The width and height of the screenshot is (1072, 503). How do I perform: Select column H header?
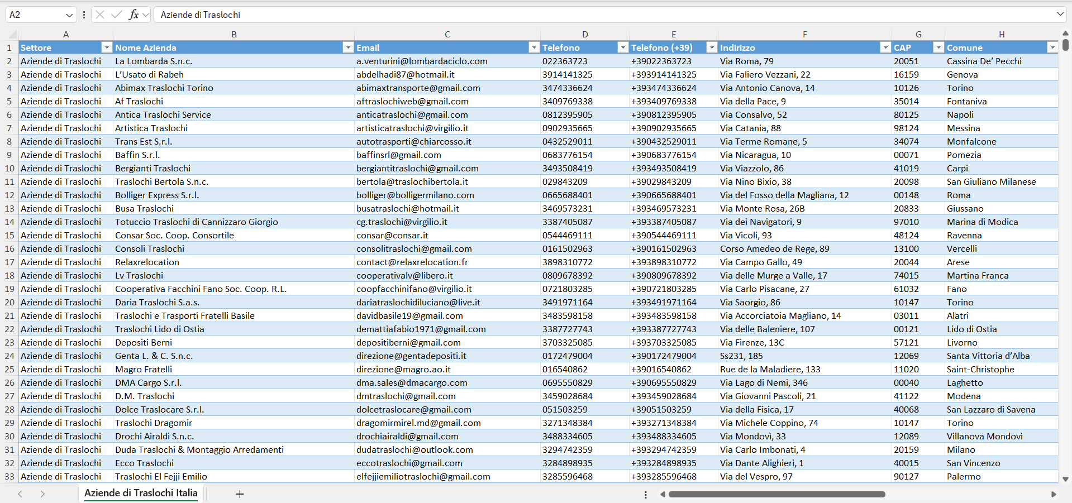pos(1002,34)
